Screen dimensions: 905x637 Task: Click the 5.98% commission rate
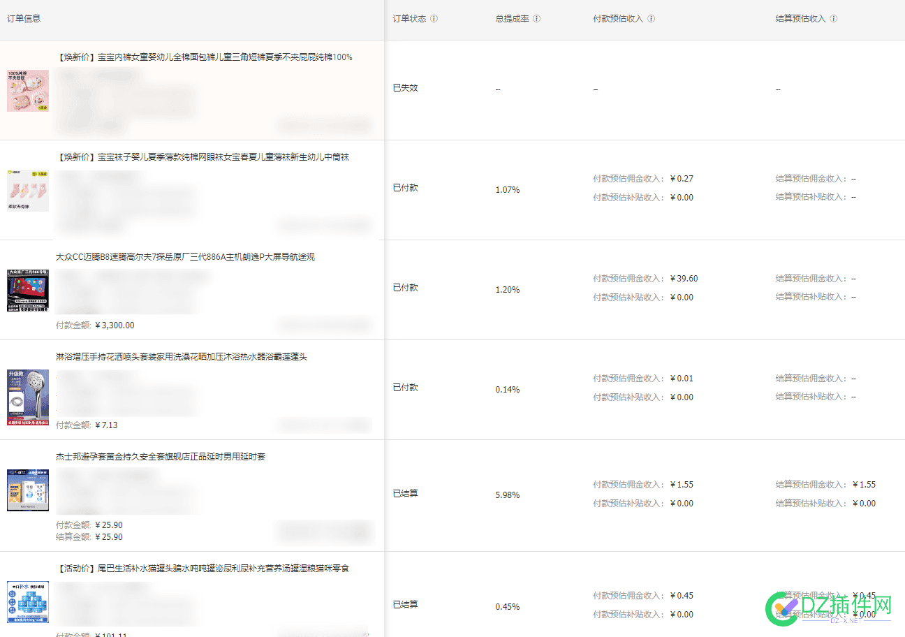click(x=508, y=495)
